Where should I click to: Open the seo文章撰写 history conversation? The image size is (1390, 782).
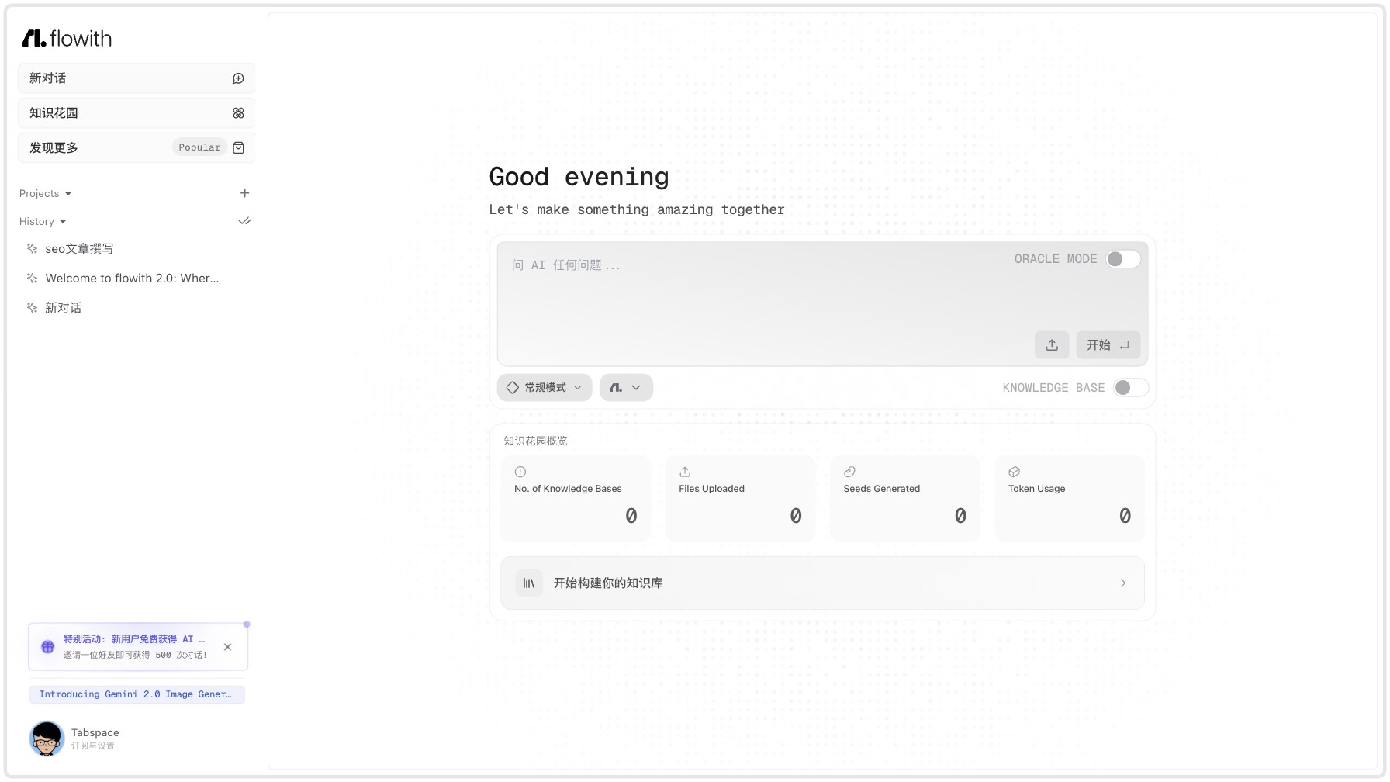click(79, 249)
